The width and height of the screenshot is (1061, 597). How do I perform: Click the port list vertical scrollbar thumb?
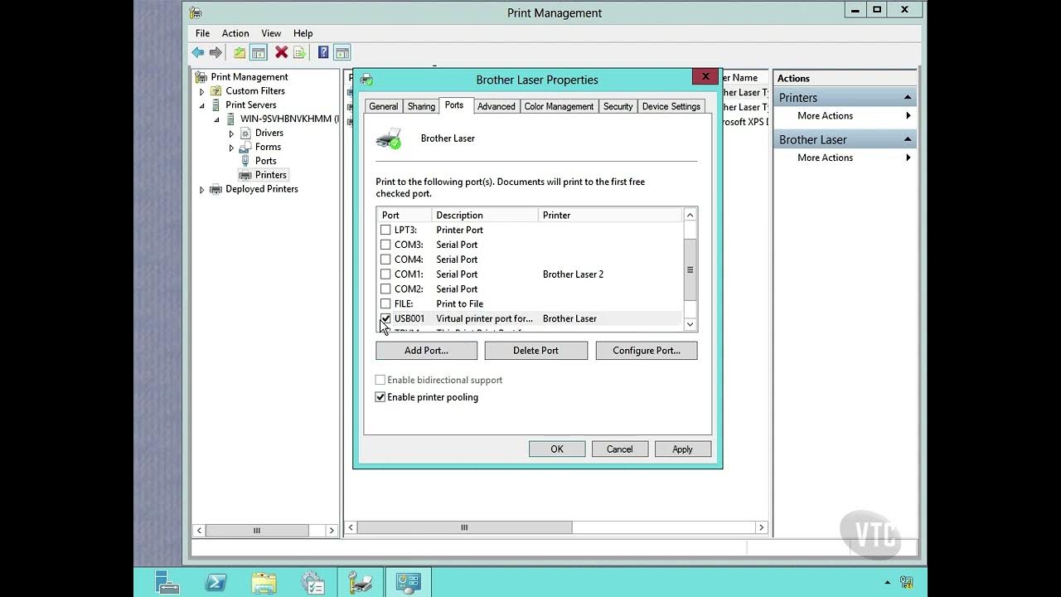[690, 269]
